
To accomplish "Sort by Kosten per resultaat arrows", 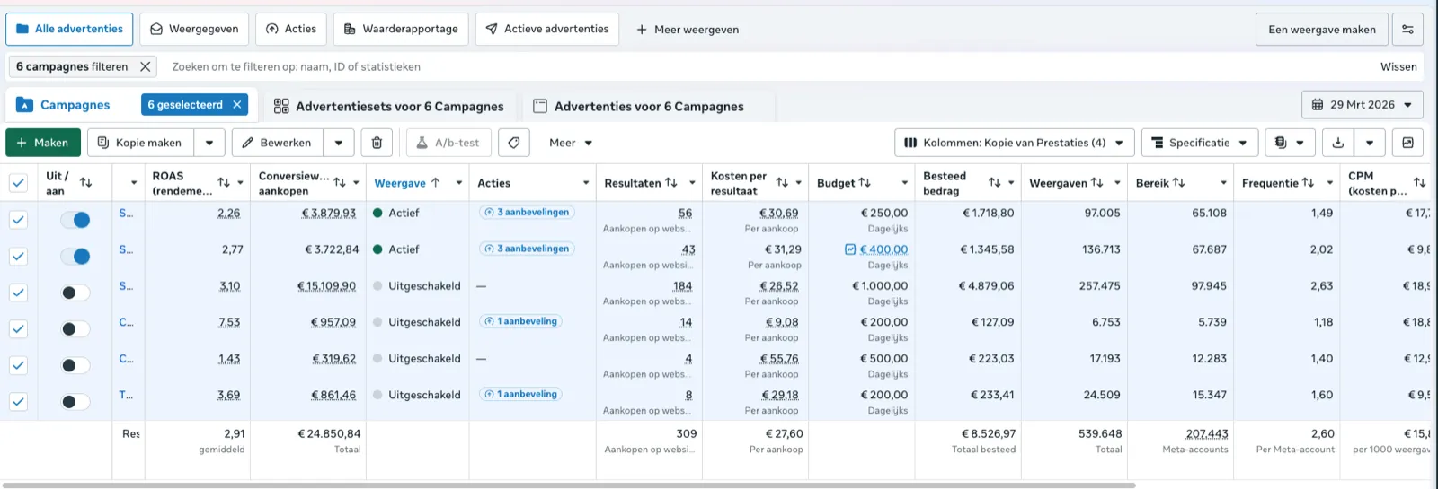I will (782, 183).
